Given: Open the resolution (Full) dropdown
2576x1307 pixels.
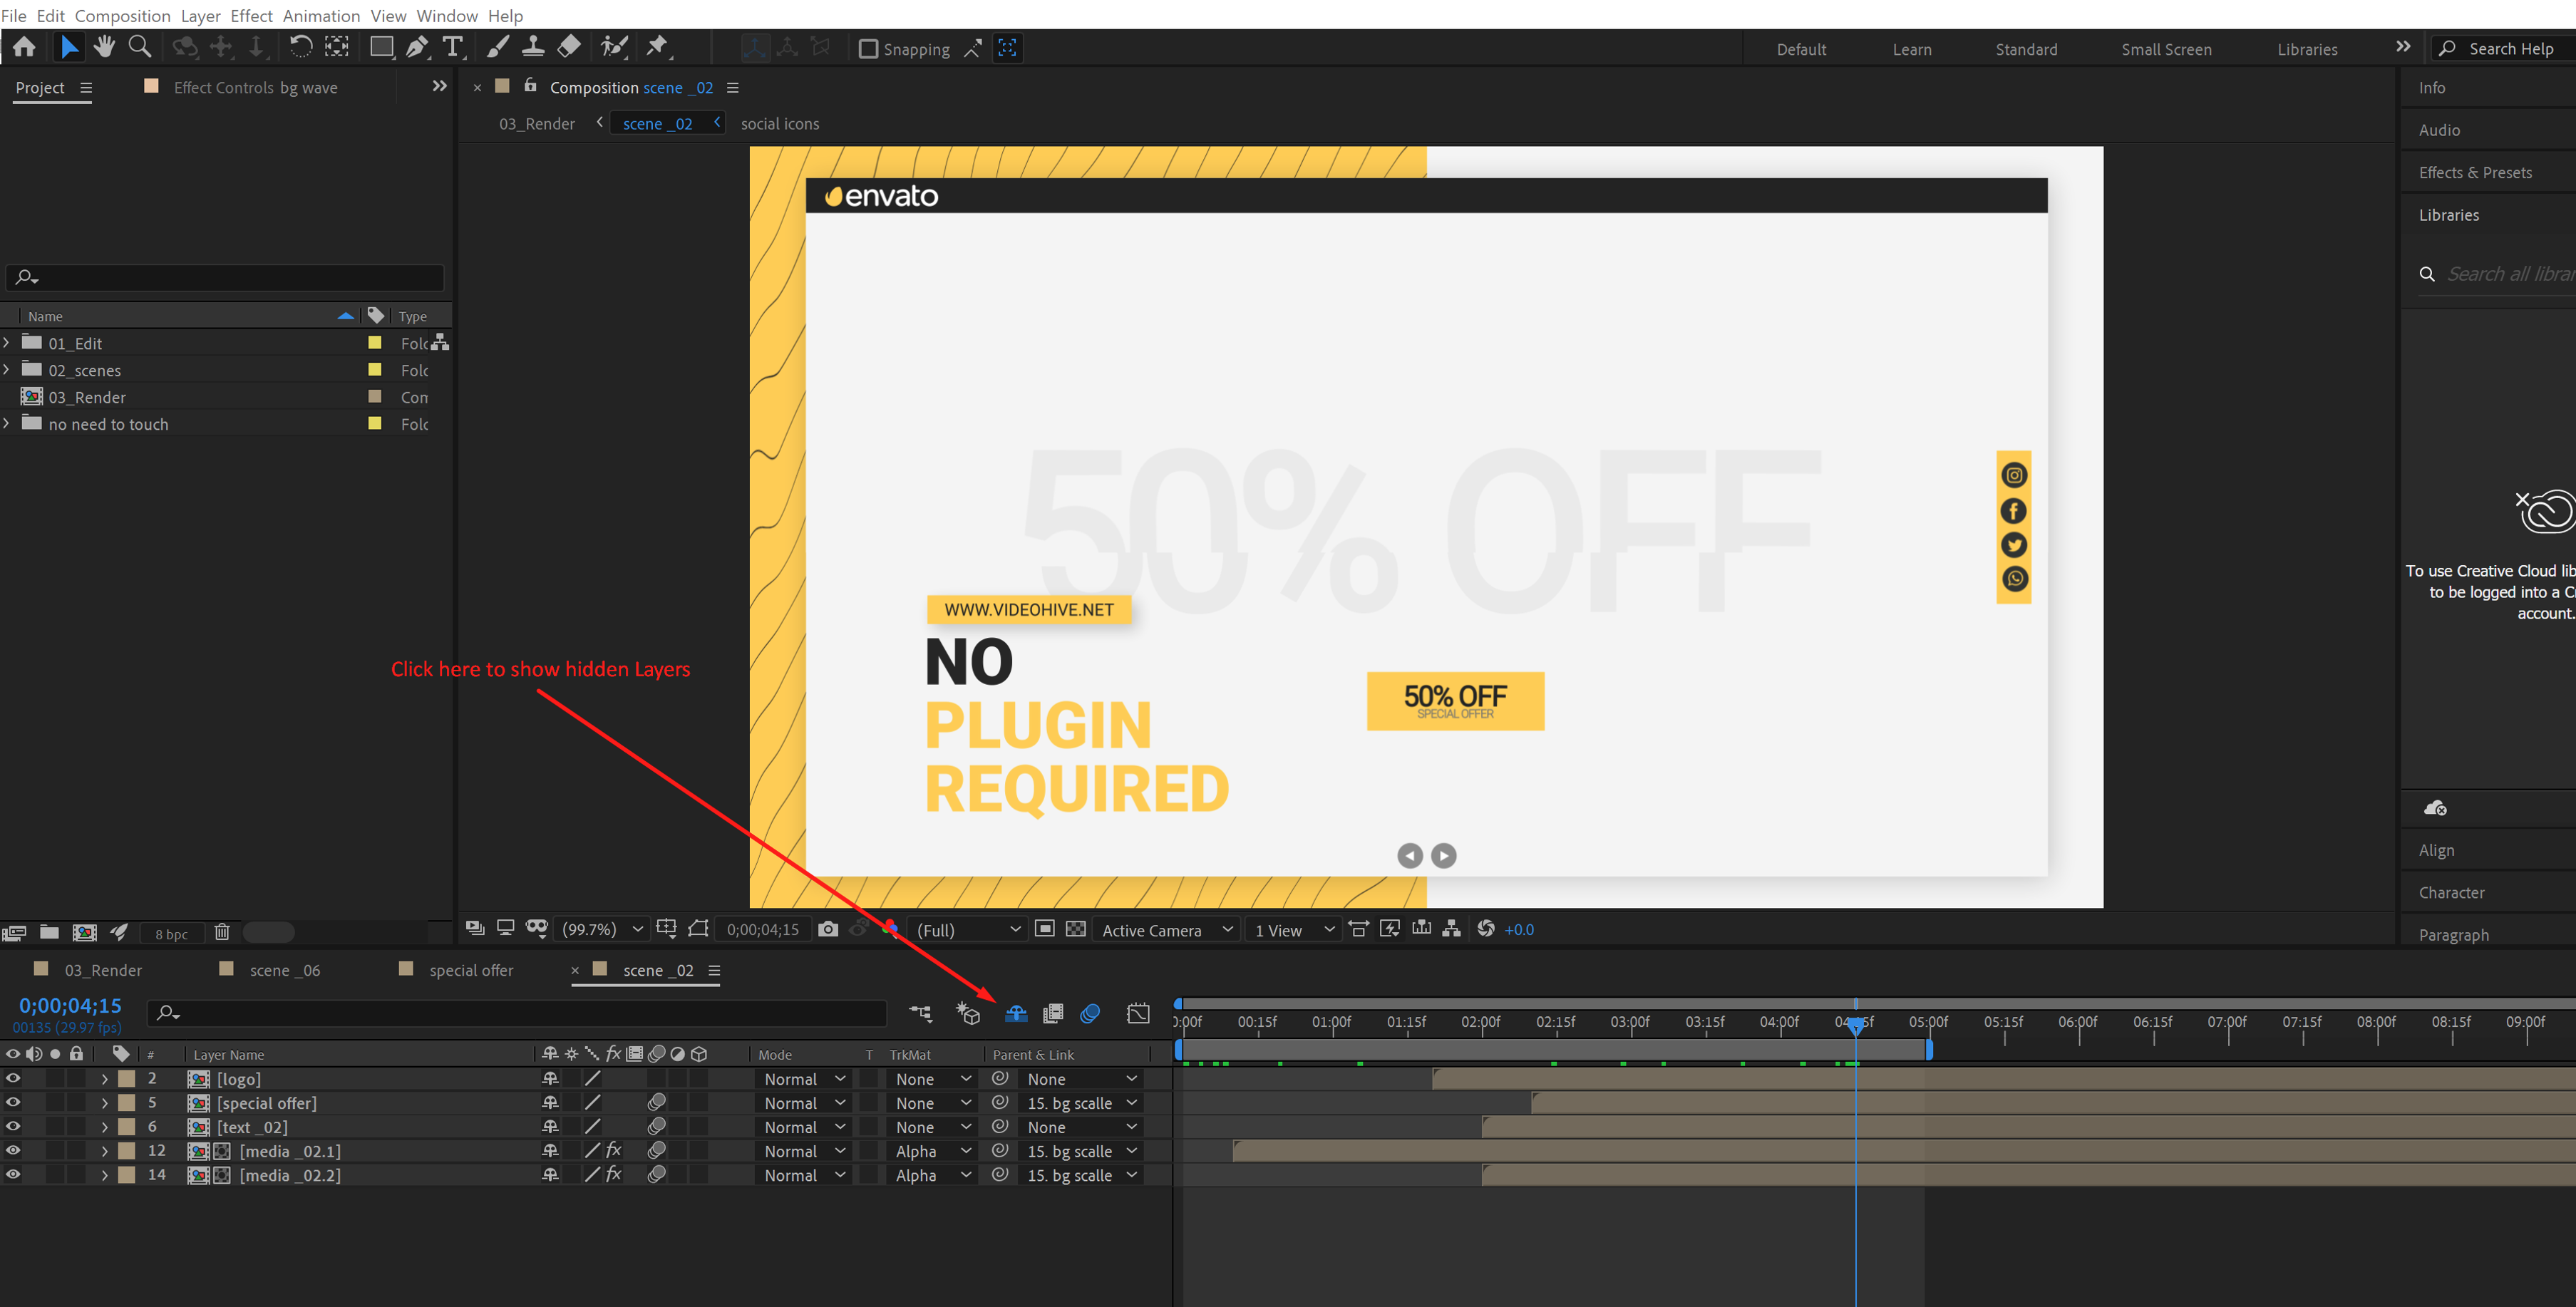Looking at the screenshot, I should [968, 930].
